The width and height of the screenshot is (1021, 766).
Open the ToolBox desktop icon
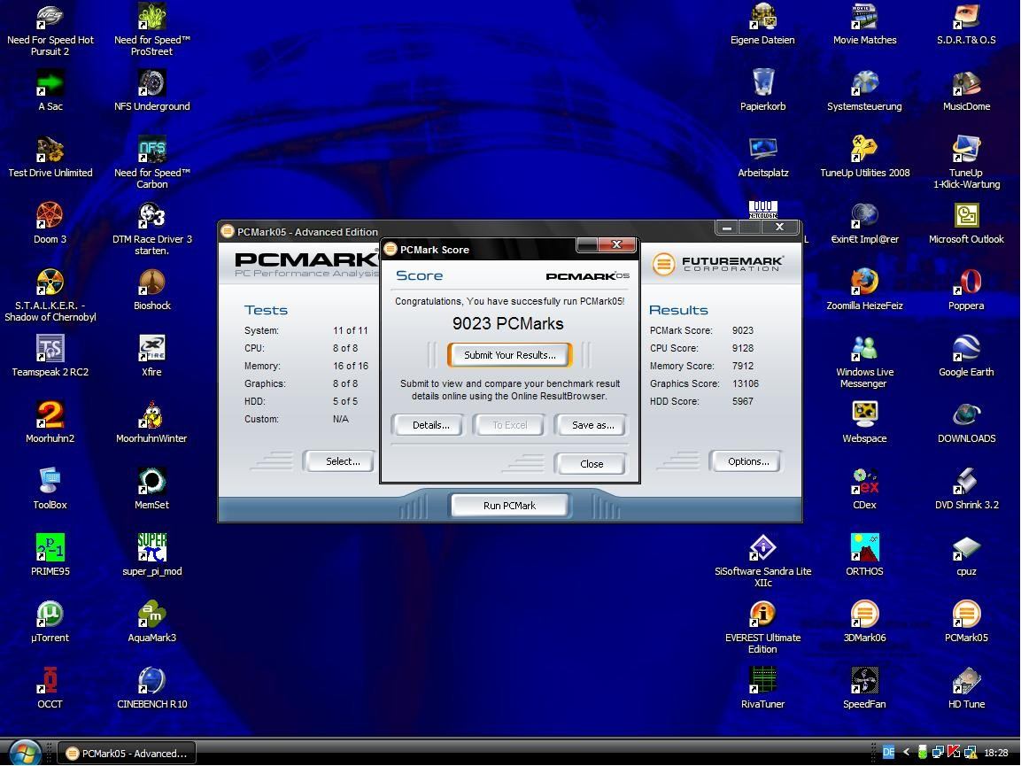click(50, 483)
